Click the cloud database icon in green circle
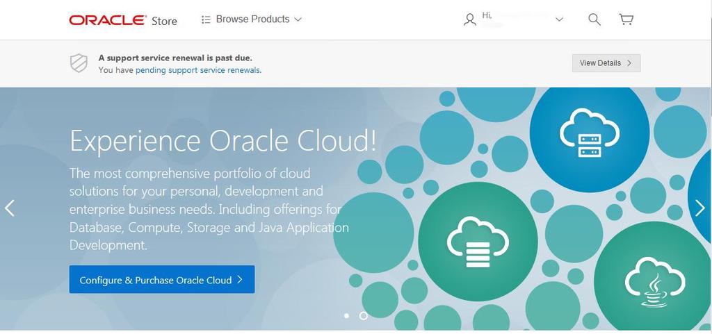The image size is (712, 334). tap(478, 242)
